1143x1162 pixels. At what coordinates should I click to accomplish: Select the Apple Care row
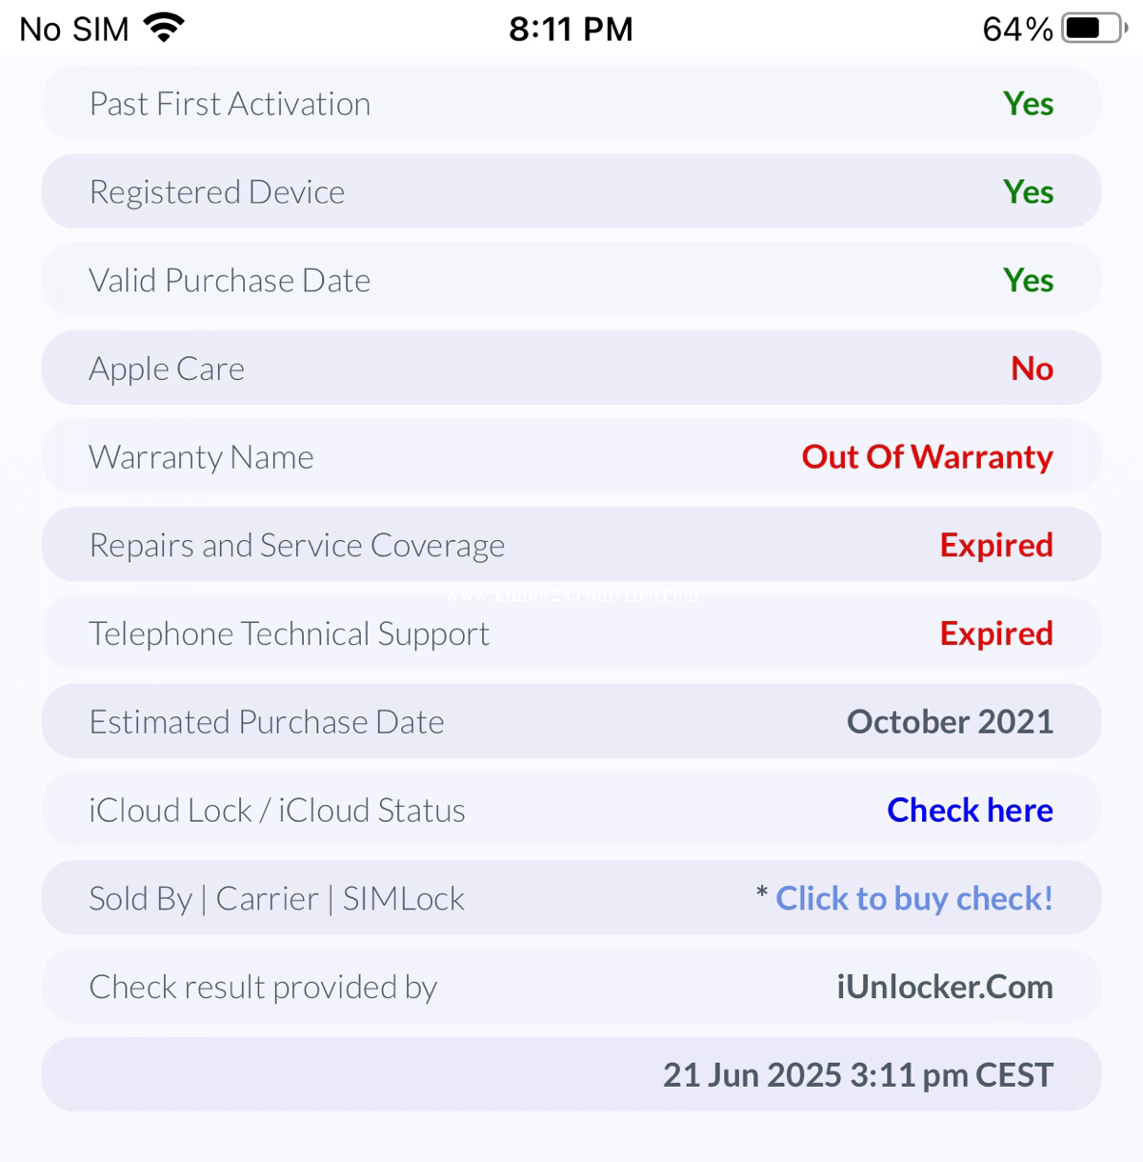(x=571, y=369)
